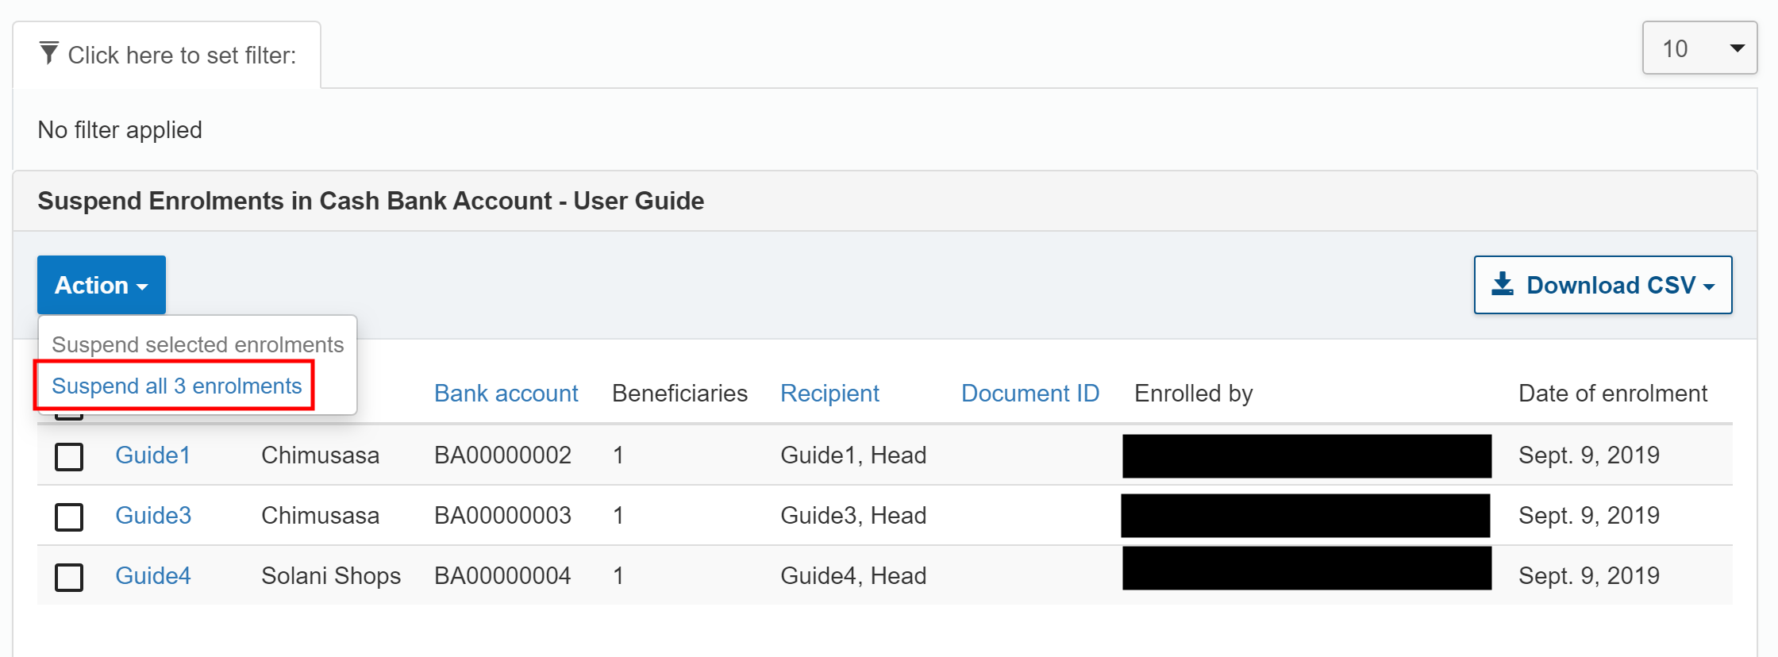Sort by Document ID header
This screenshot has width=1778, height=657.
[1029, 393]
